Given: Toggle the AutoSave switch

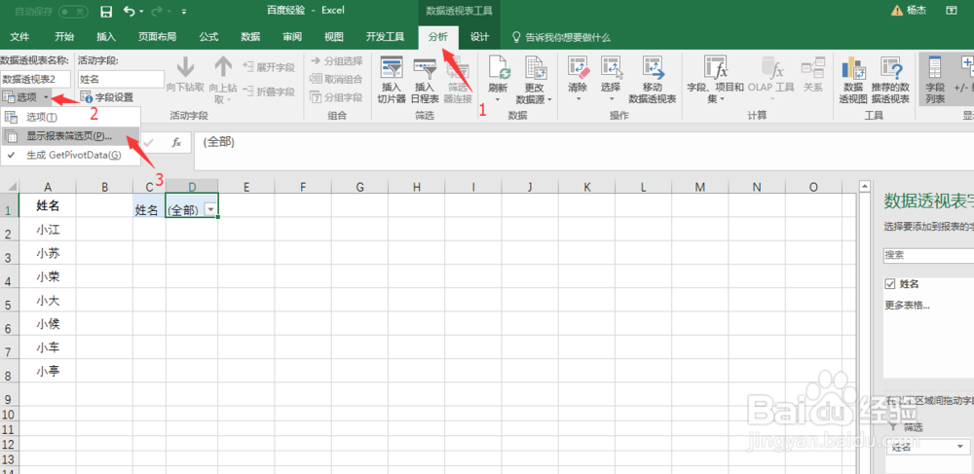Looking at the screenshot, I should coord(72,11).
